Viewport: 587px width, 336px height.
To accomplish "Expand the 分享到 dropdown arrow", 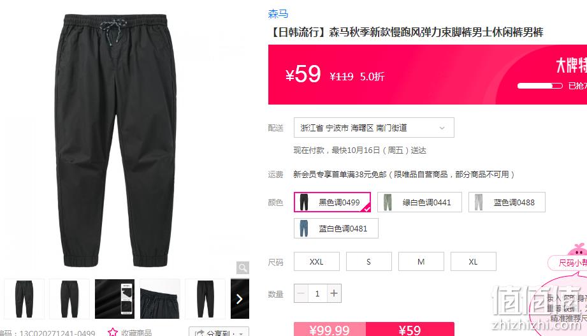I will (x=242, y=333).
